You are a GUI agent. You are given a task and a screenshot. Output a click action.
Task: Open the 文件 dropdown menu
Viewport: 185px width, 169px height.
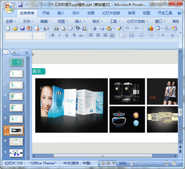(28, 21)
